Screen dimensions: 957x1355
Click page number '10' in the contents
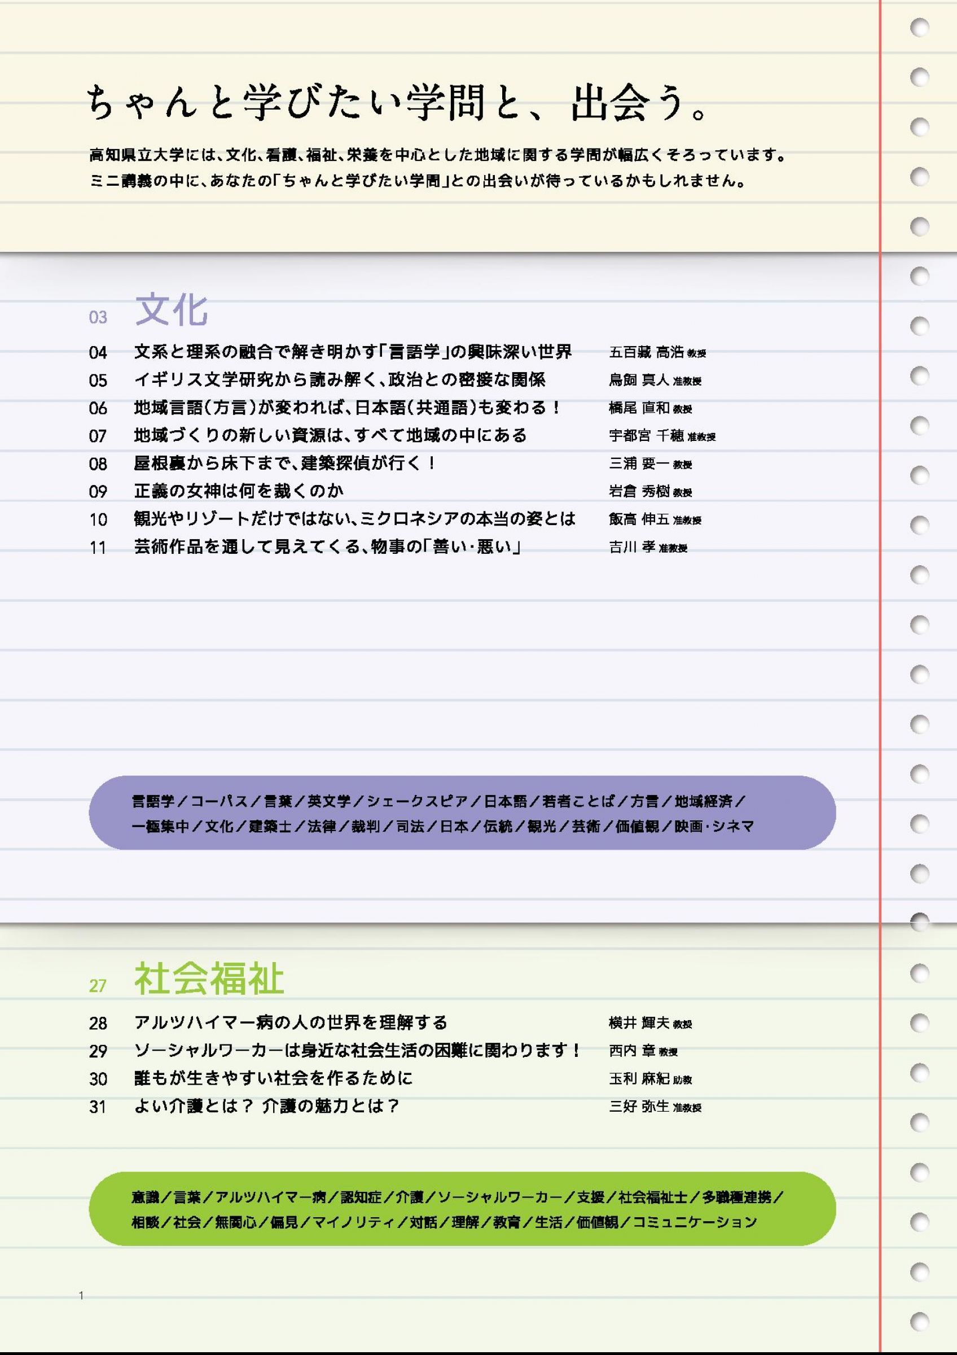click(x=98, y=519)
